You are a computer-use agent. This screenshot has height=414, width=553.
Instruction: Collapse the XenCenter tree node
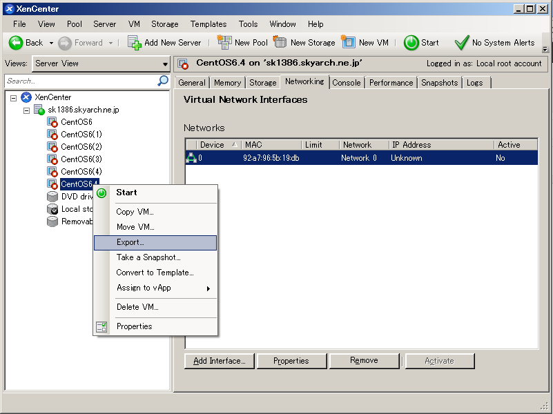click(13, 98)
